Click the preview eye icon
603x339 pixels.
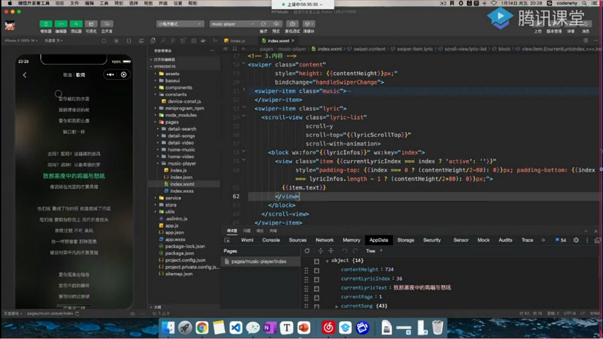pyautogui.click(x=277, y=24)
